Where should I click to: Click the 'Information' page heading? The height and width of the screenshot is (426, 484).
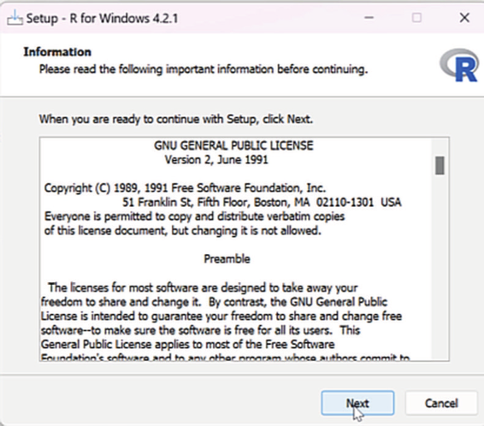click(57, 52)
